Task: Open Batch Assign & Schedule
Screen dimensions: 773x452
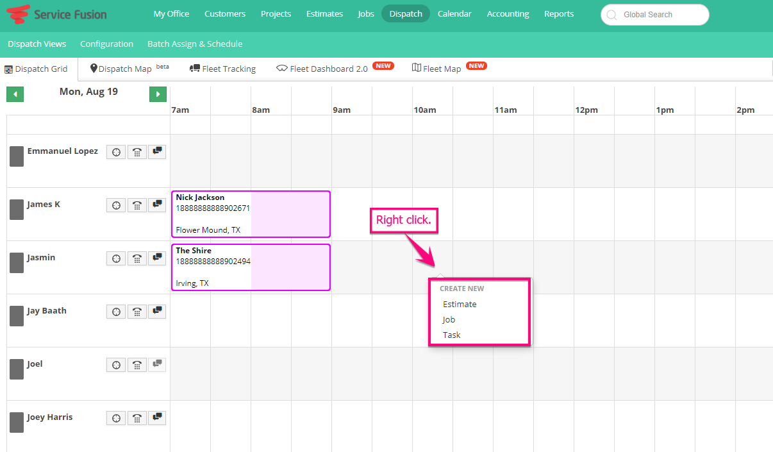Action: (x=195, y=44)
